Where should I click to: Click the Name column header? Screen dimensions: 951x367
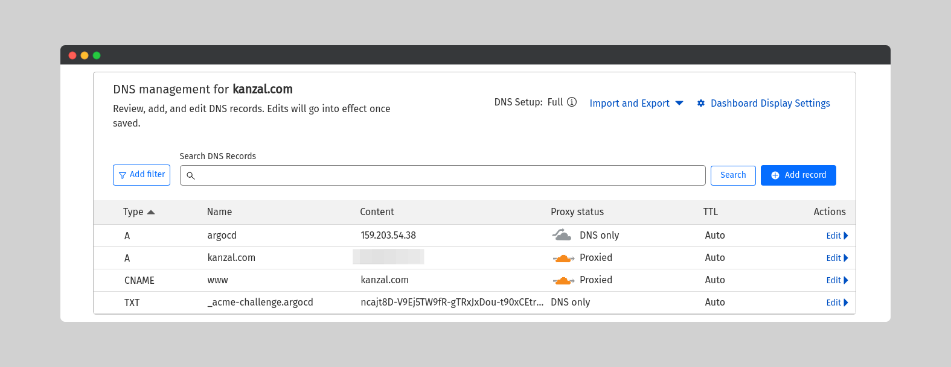(x=219, y=212)
